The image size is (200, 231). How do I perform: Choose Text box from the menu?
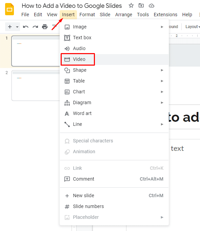tap(114, 38)
